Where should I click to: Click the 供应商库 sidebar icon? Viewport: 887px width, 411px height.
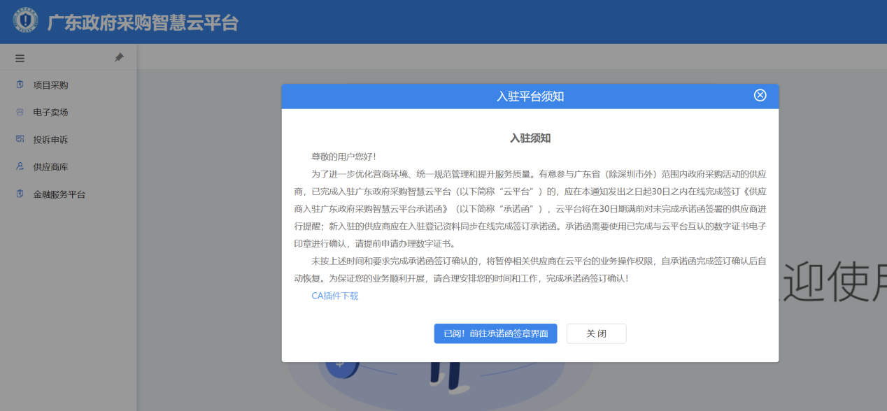tap(20, 166)
